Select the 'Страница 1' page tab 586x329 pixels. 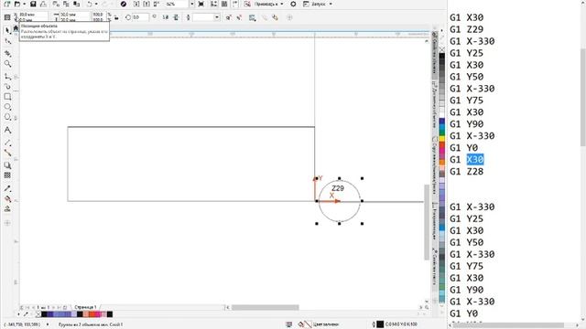pos(85,307)
